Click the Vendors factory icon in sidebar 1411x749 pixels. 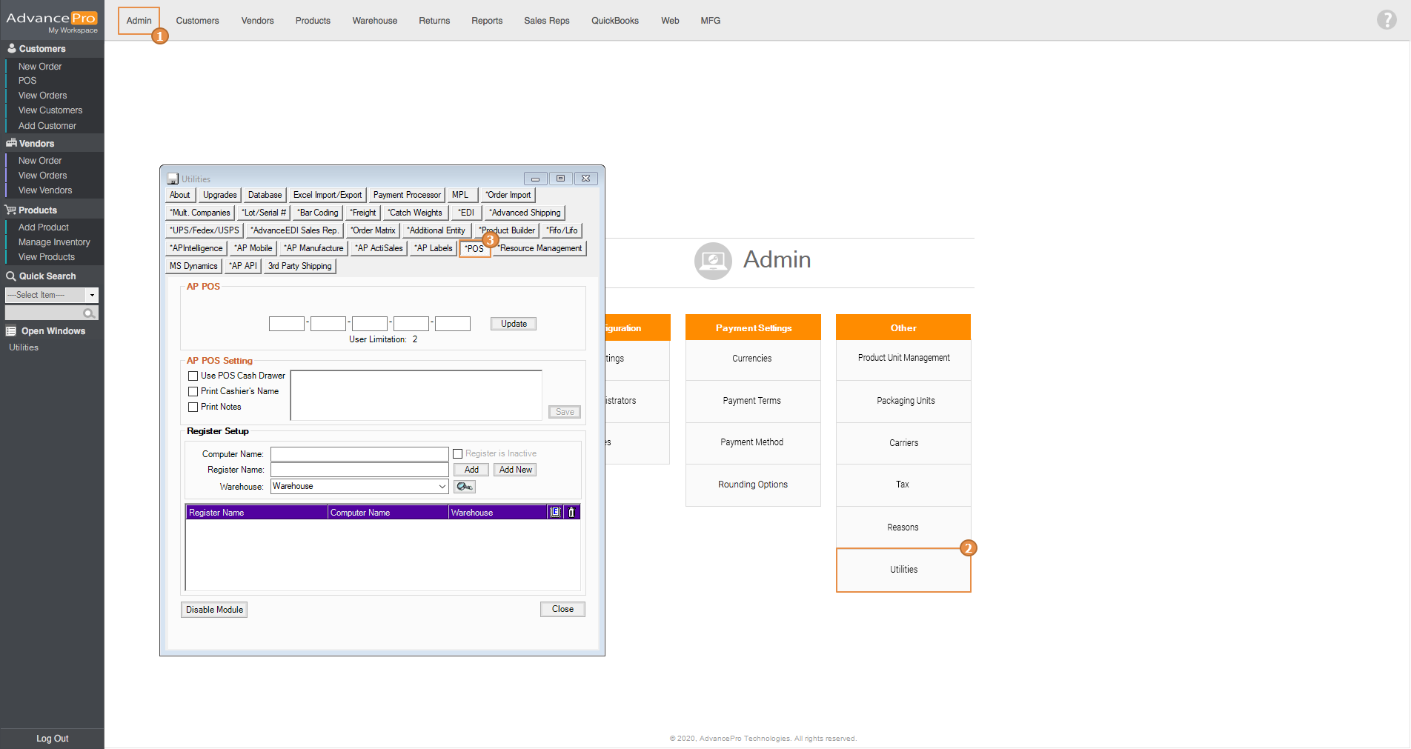pyautogui.click(x=11, y=143)
